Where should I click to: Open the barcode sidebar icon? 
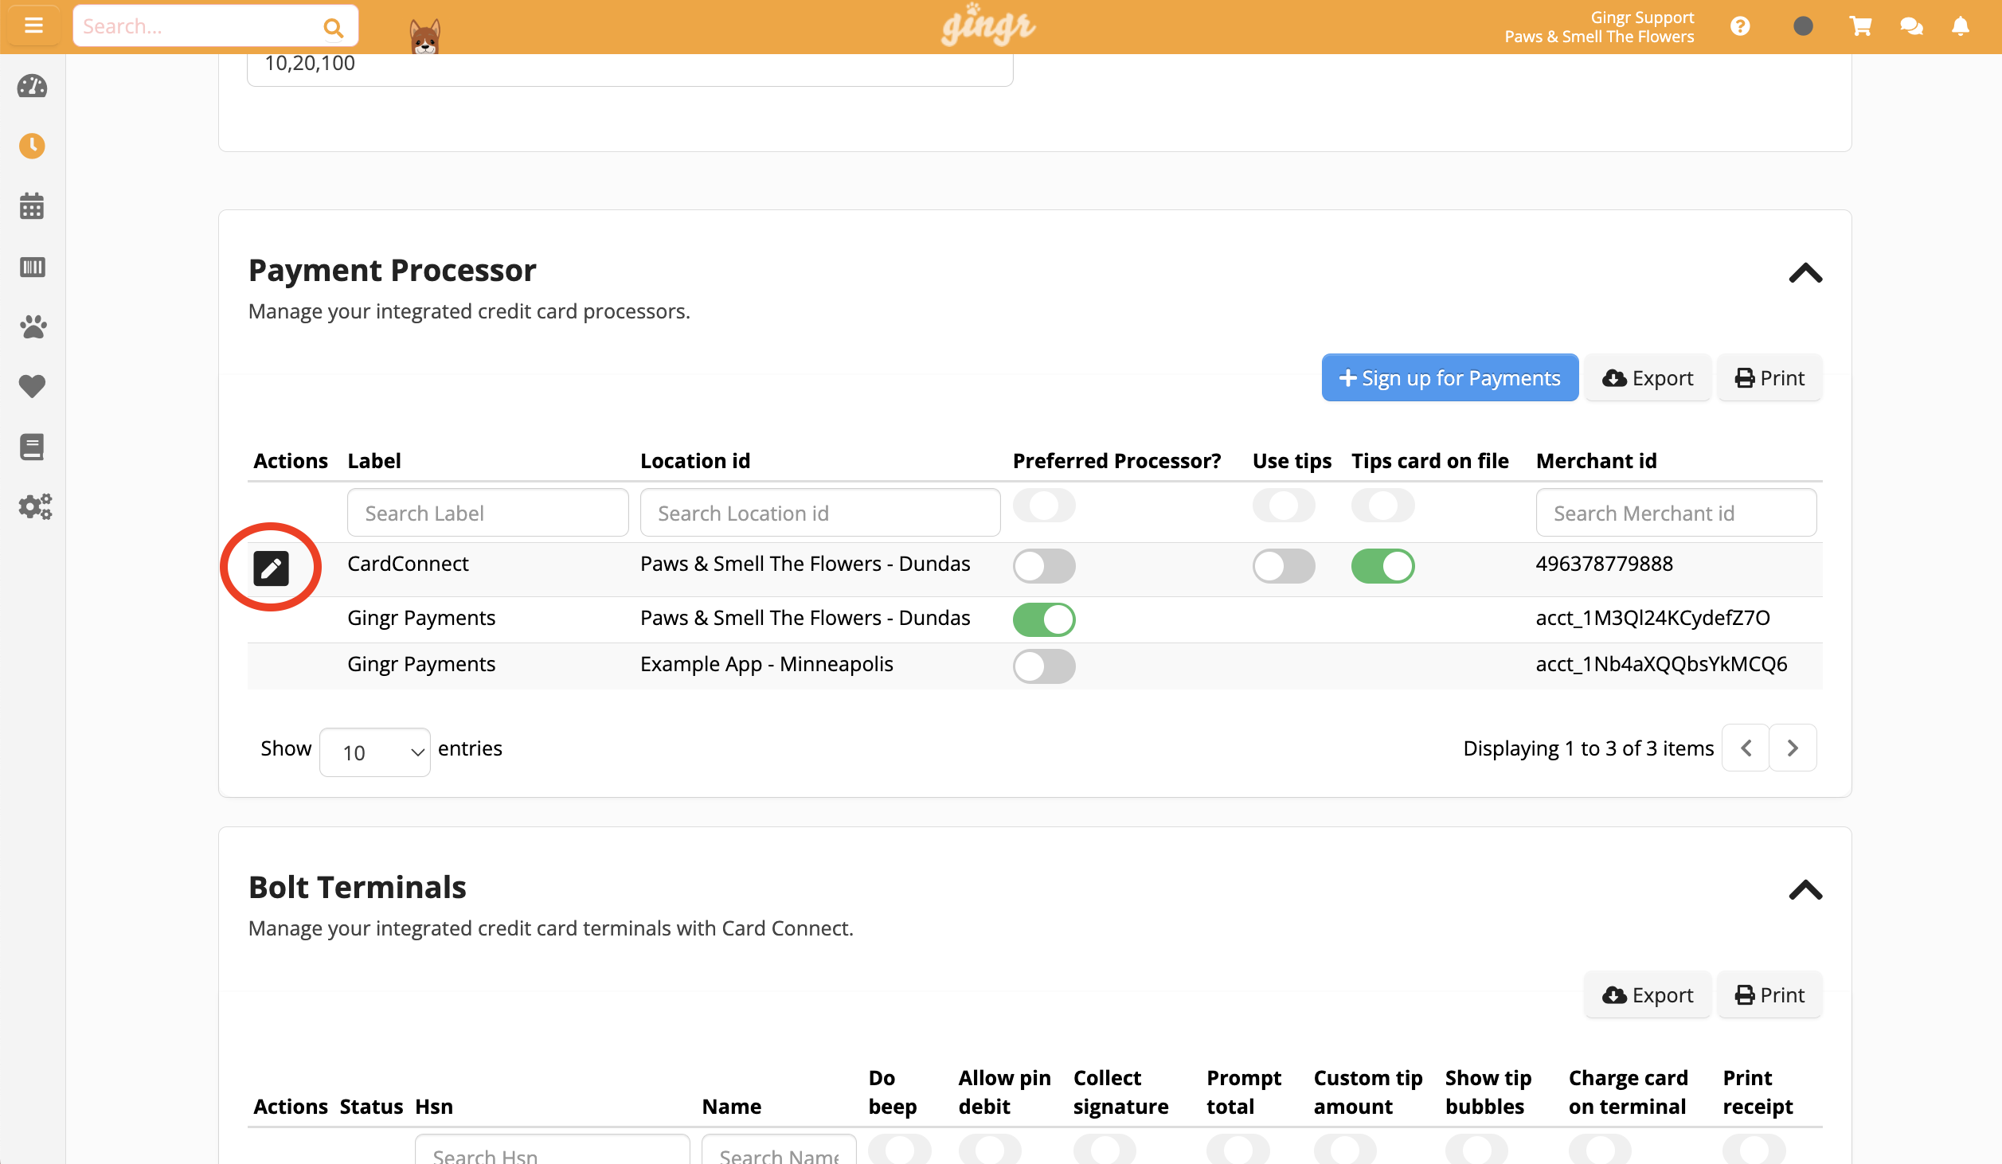coord(32,267)
